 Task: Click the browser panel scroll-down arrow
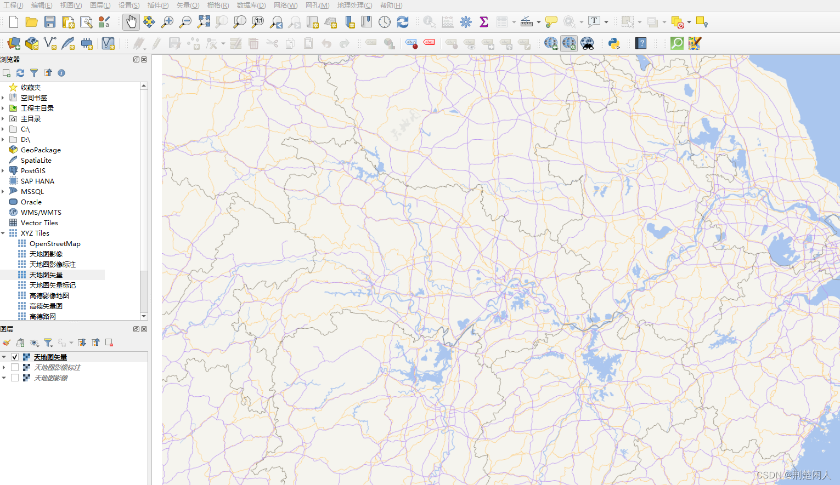pyautogui.click(x=144, y=316)
